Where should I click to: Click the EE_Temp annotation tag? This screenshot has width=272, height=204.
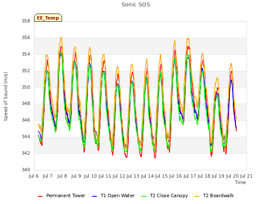(x=48, y=18)
